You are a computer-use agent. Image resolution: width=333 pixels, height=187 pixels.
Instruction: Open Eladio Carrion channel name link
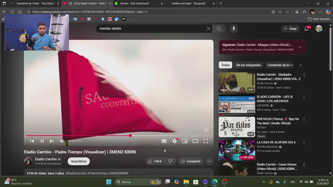point(46,159)
